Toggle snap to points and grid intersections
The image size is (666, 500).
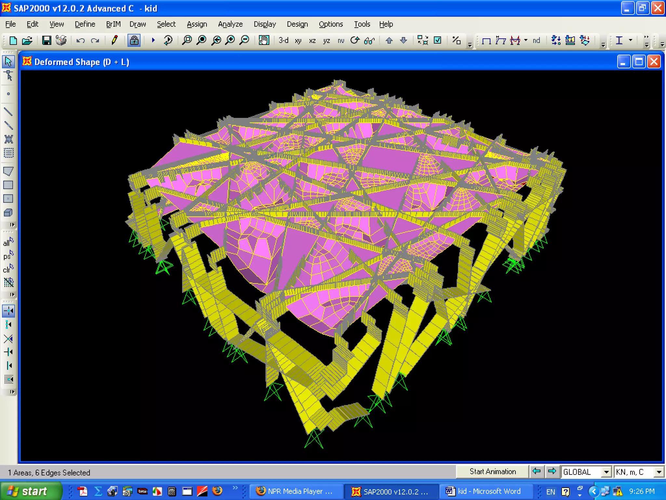coord(8,311)
